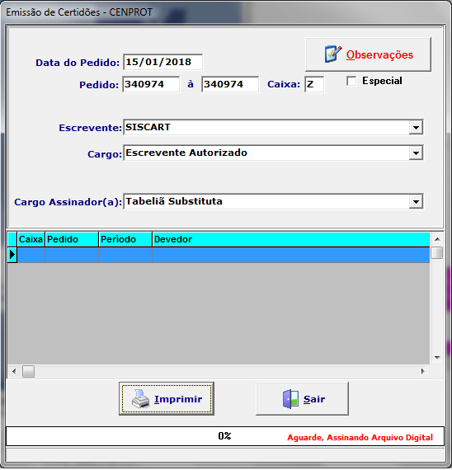The height and width of the screenshot is (470, 452).
Task: Click the printer icon on Imprimir
Action: [141, 399]
